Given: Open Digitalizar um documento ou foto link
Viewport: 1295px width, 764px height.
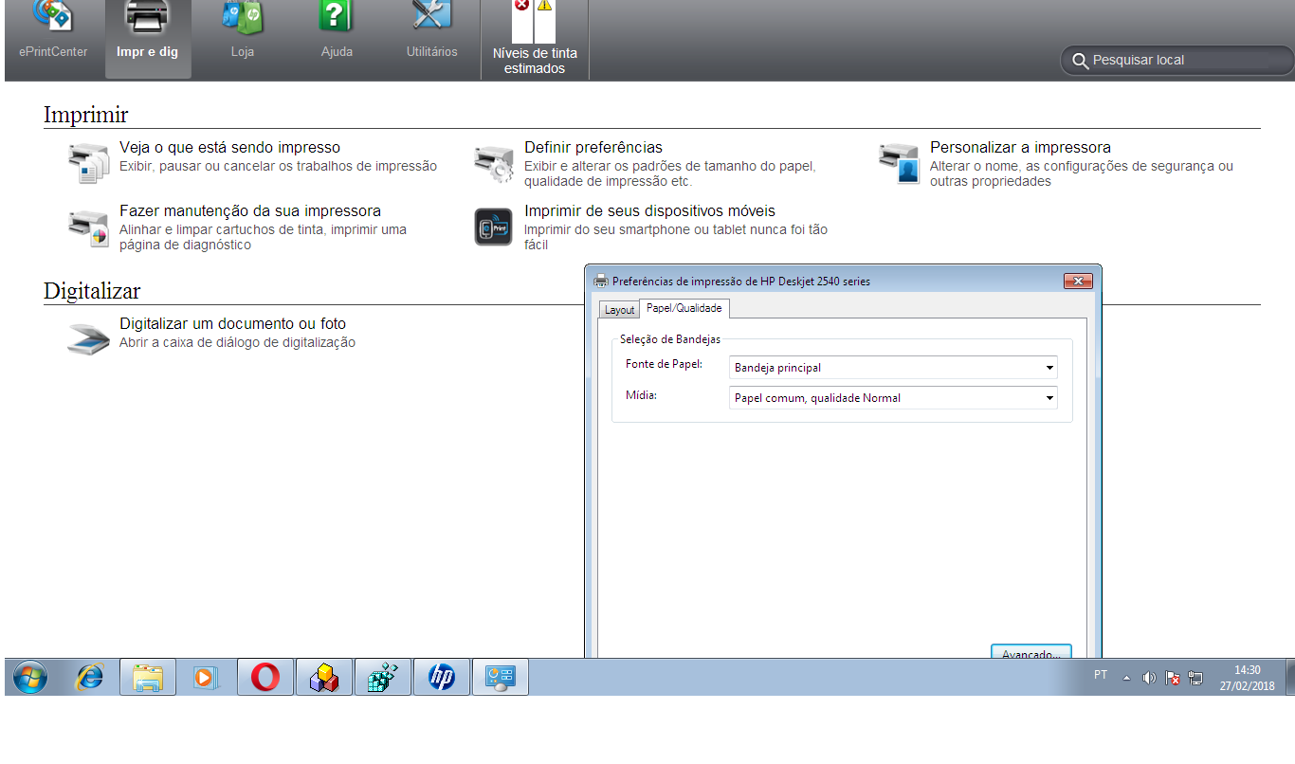Looking at the screenshot, I should point(233,324).
